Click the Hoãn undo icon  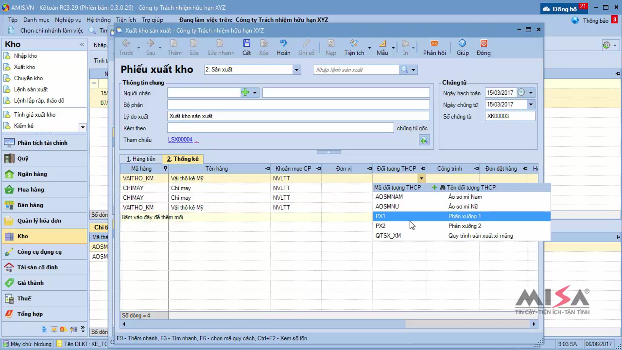283,43
